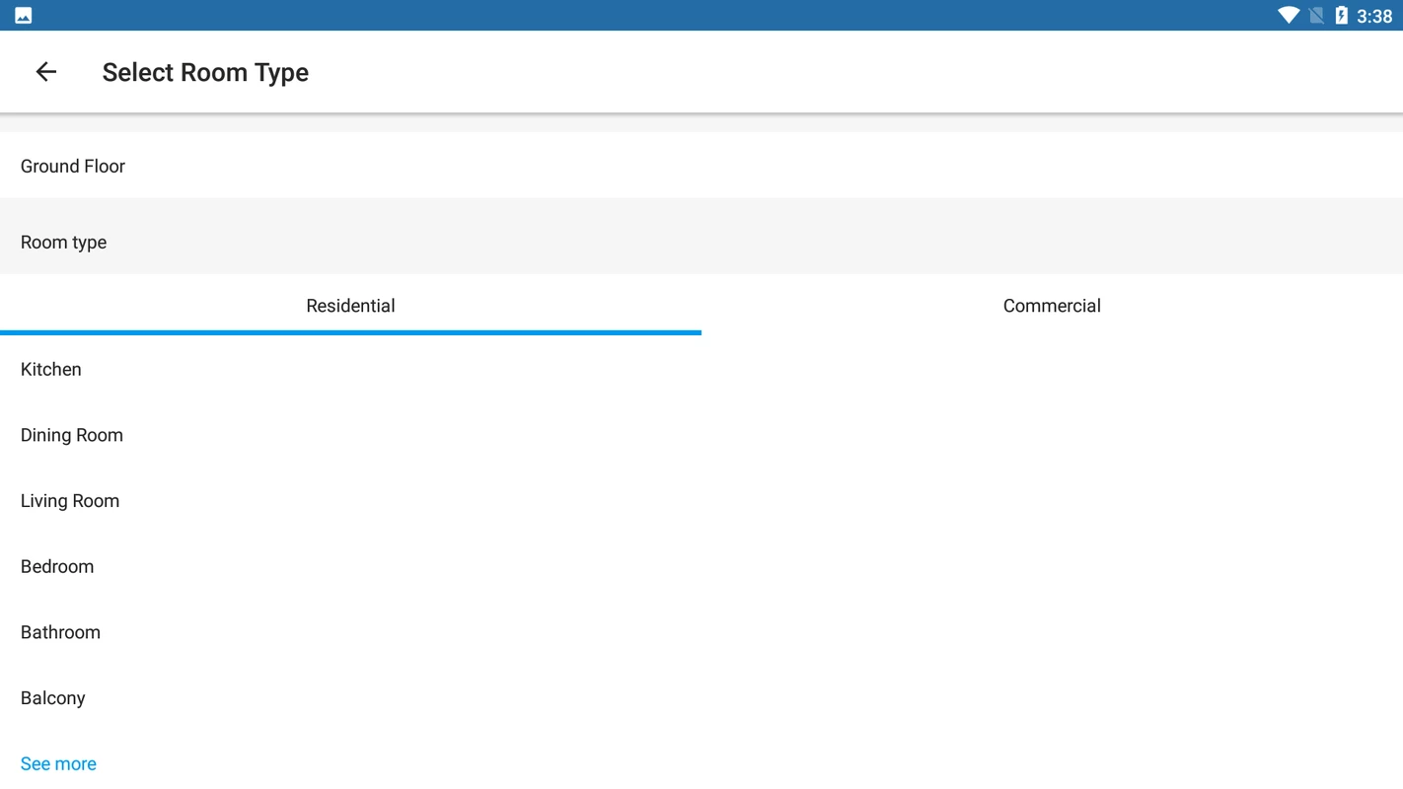The height and width of the screenshot is (789, 1403).
Task: Switch to the Residential tab
Action: click(x=350, y=306)
